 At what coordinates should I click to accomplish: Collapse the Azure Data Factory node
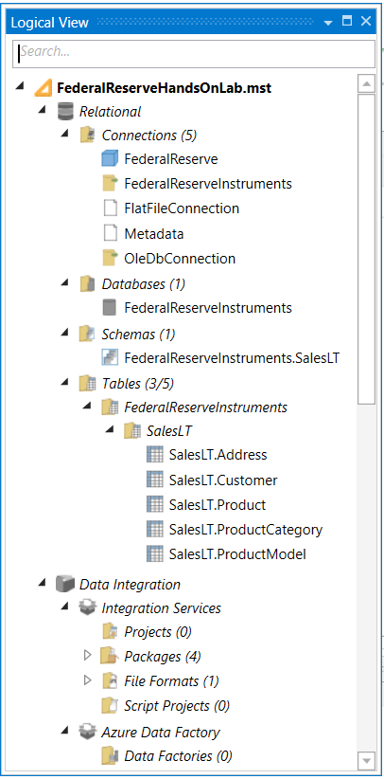64,730
